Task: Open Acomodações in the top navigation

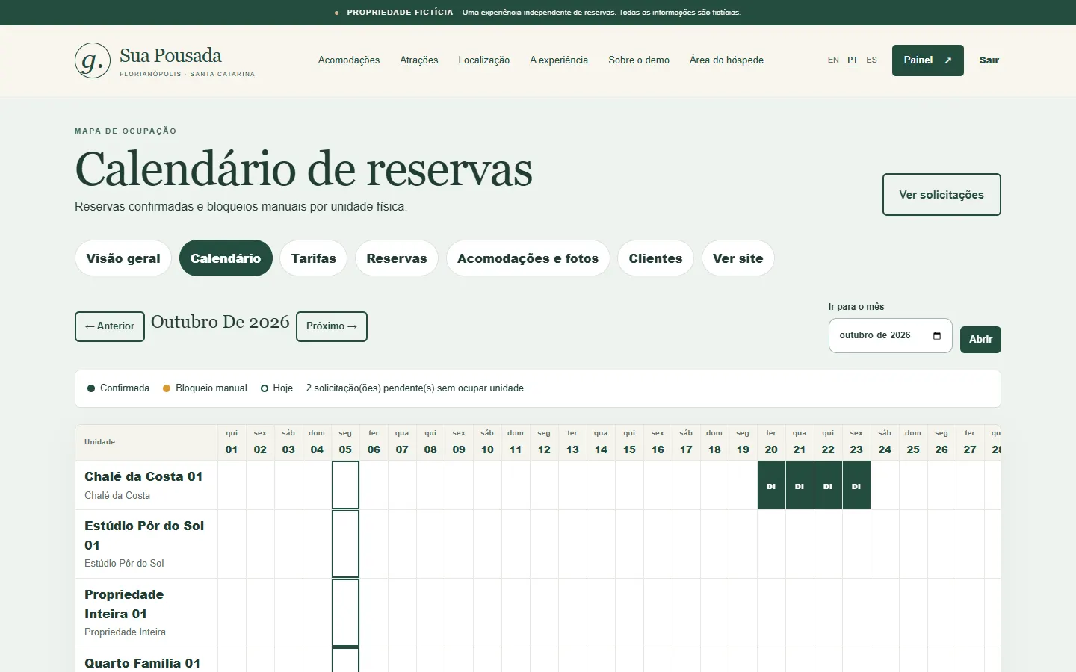Action: coord(349,60)
